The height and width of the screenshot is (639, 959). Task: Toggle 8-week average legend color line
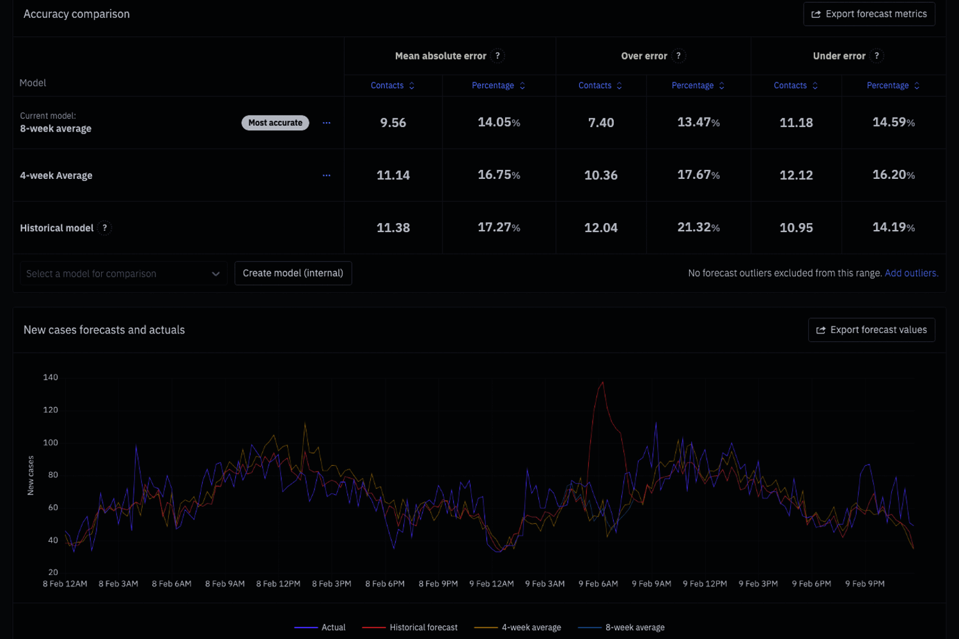pos(589,627)
